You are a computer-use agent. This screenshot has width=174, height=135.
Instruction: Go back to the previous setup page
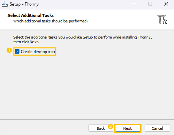(x=101, y=128)
